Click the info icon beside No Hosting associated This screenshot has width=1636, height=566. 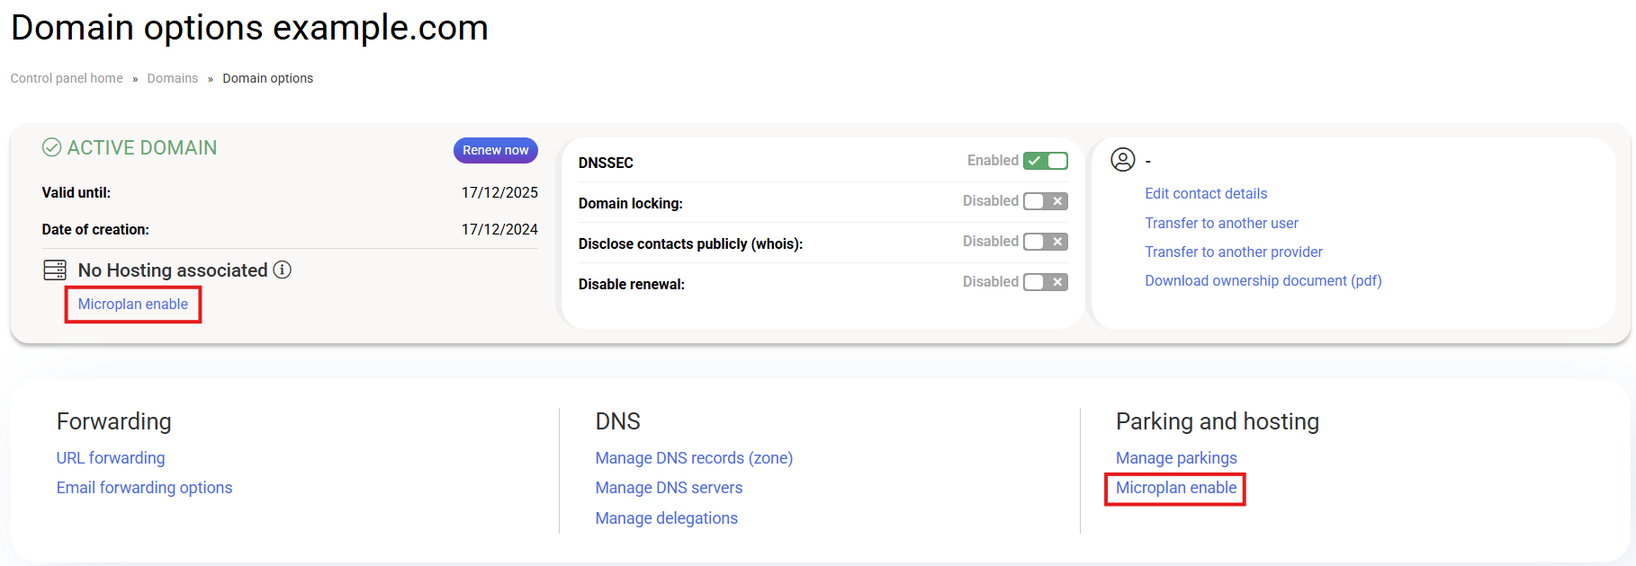pyautogui.click(x=282, y=270)
